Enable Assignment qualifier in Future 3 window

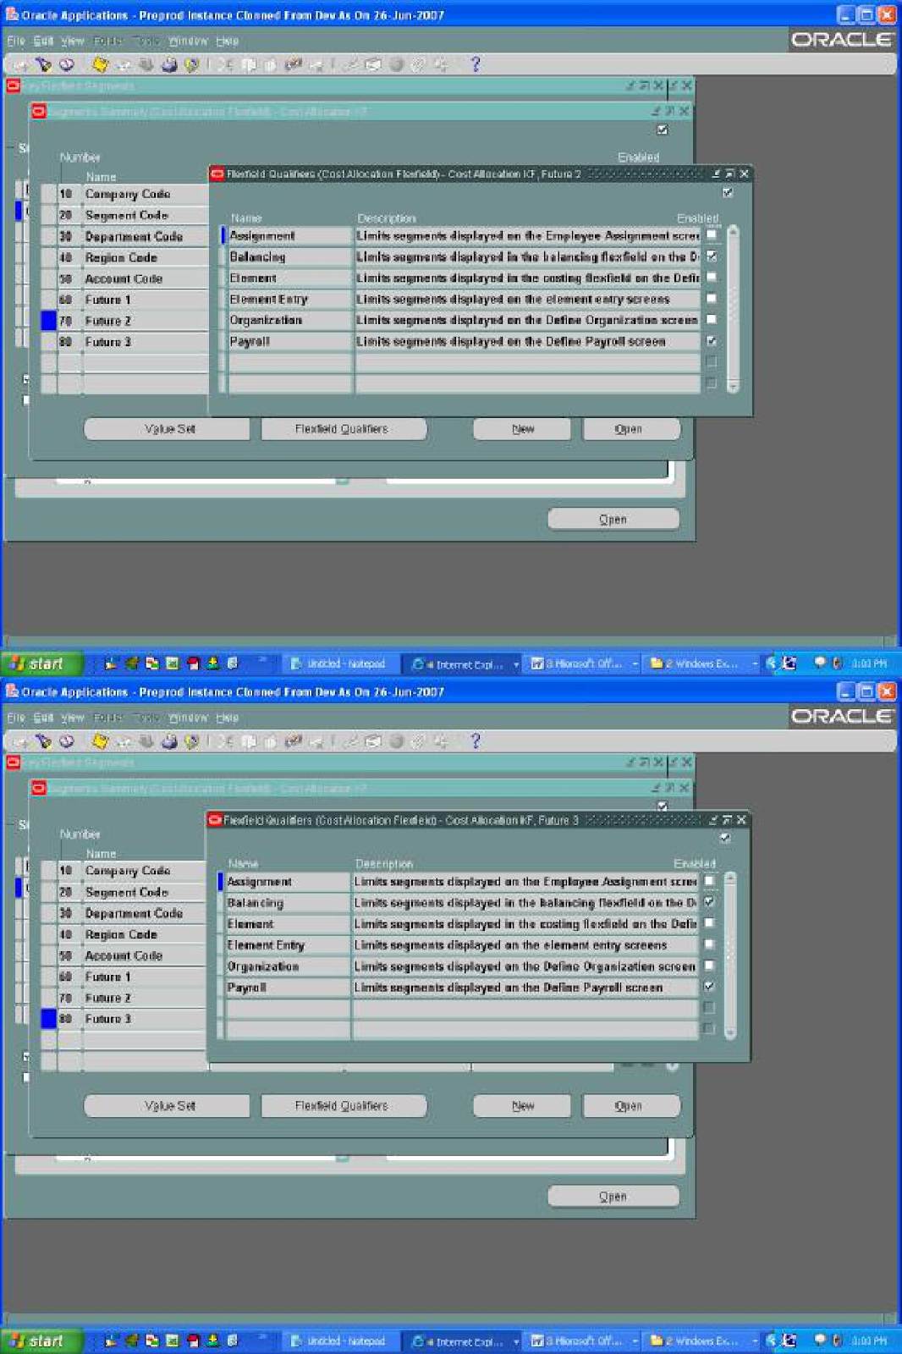coord(709,881)
